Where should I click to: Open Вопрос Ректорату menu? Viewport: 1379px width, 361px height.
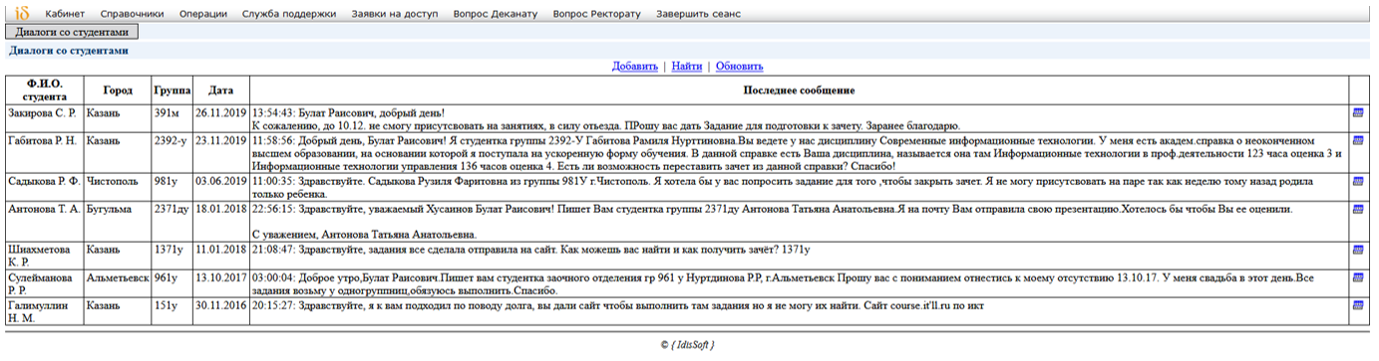(x=596, y=14)
